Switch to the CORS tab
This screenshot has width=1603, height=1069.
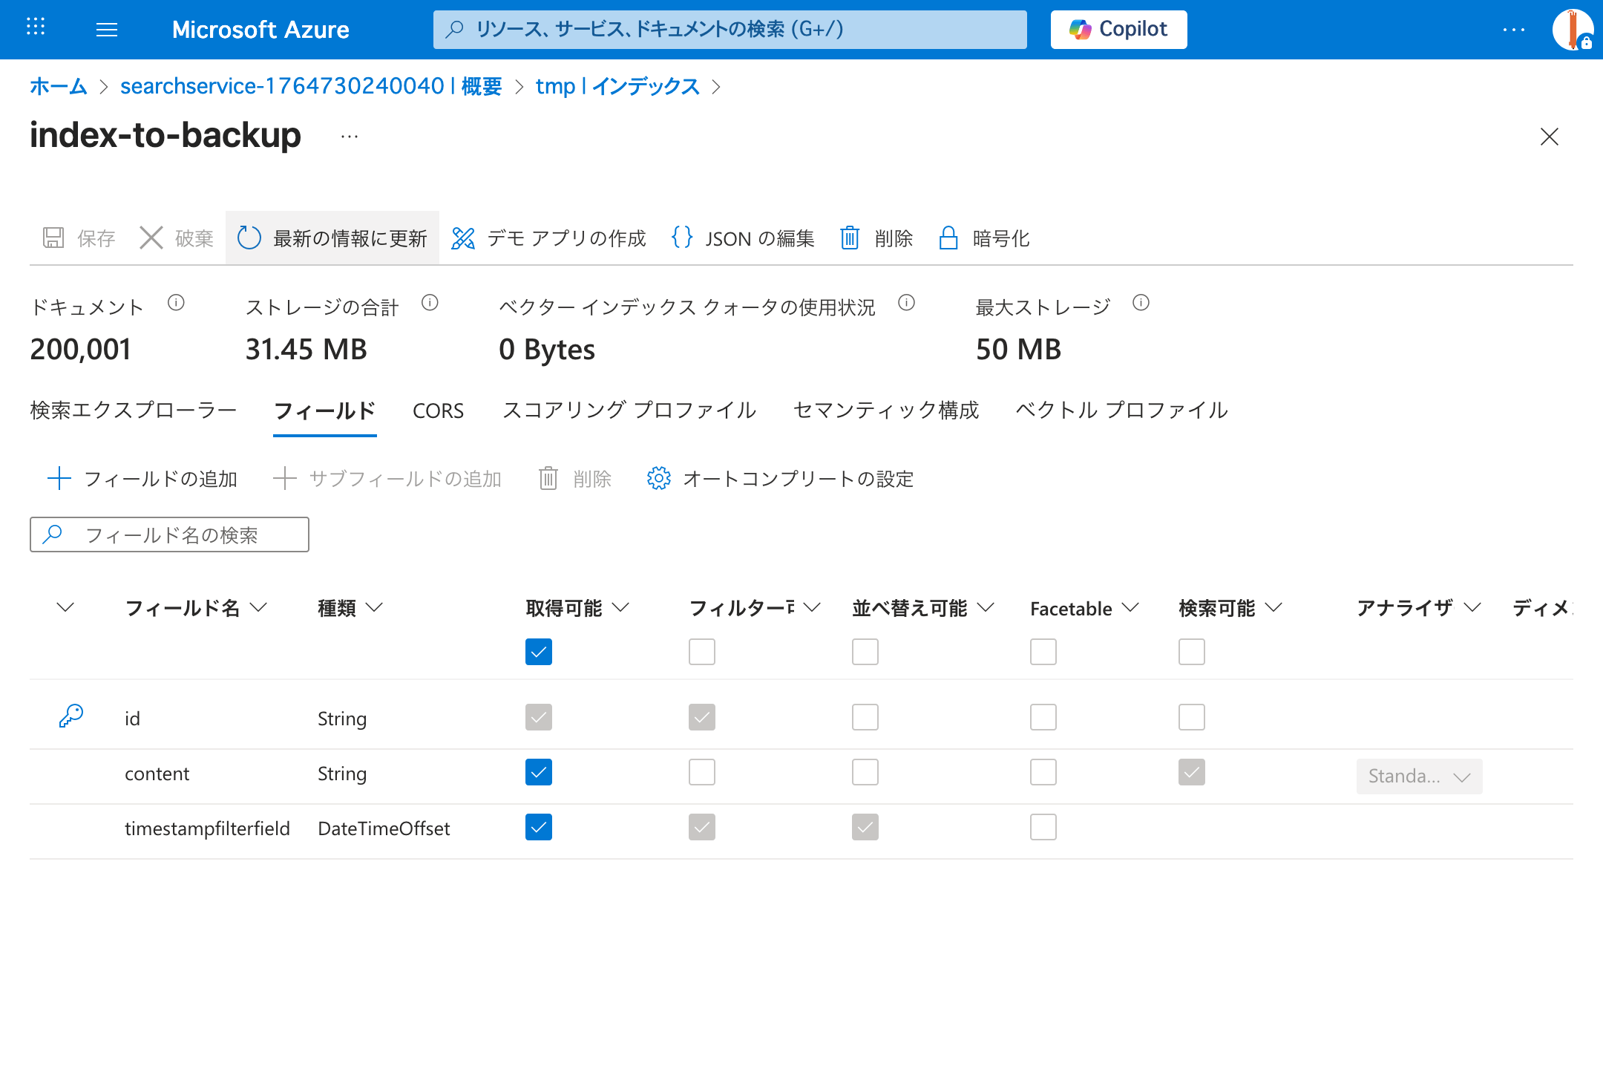[438, 410]
